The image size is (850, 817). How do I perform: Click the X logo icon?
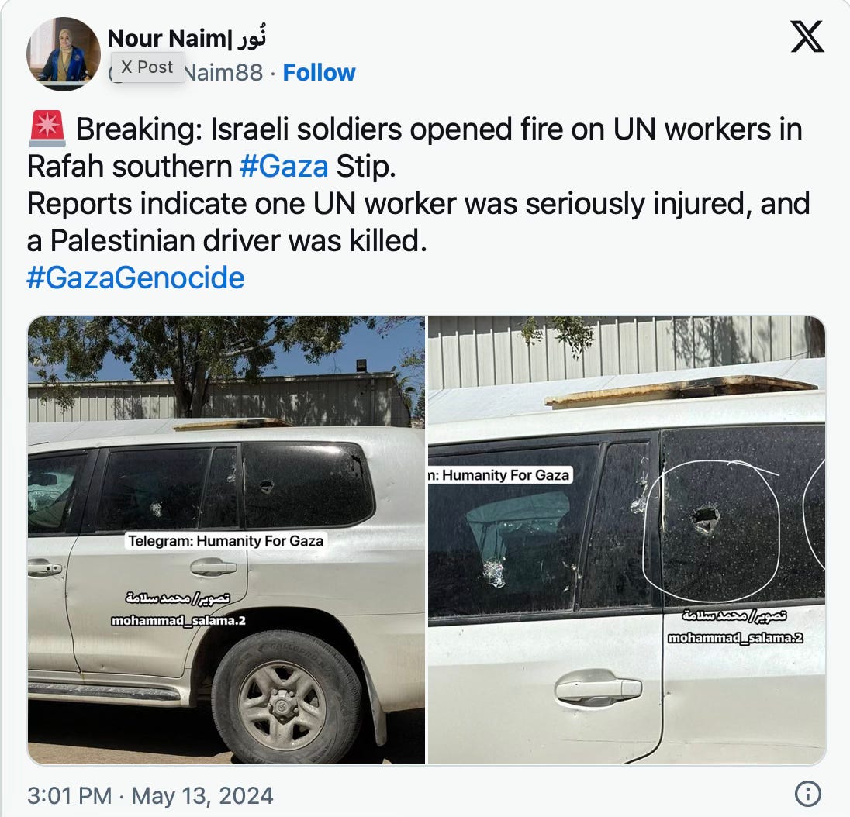(807, 36)
